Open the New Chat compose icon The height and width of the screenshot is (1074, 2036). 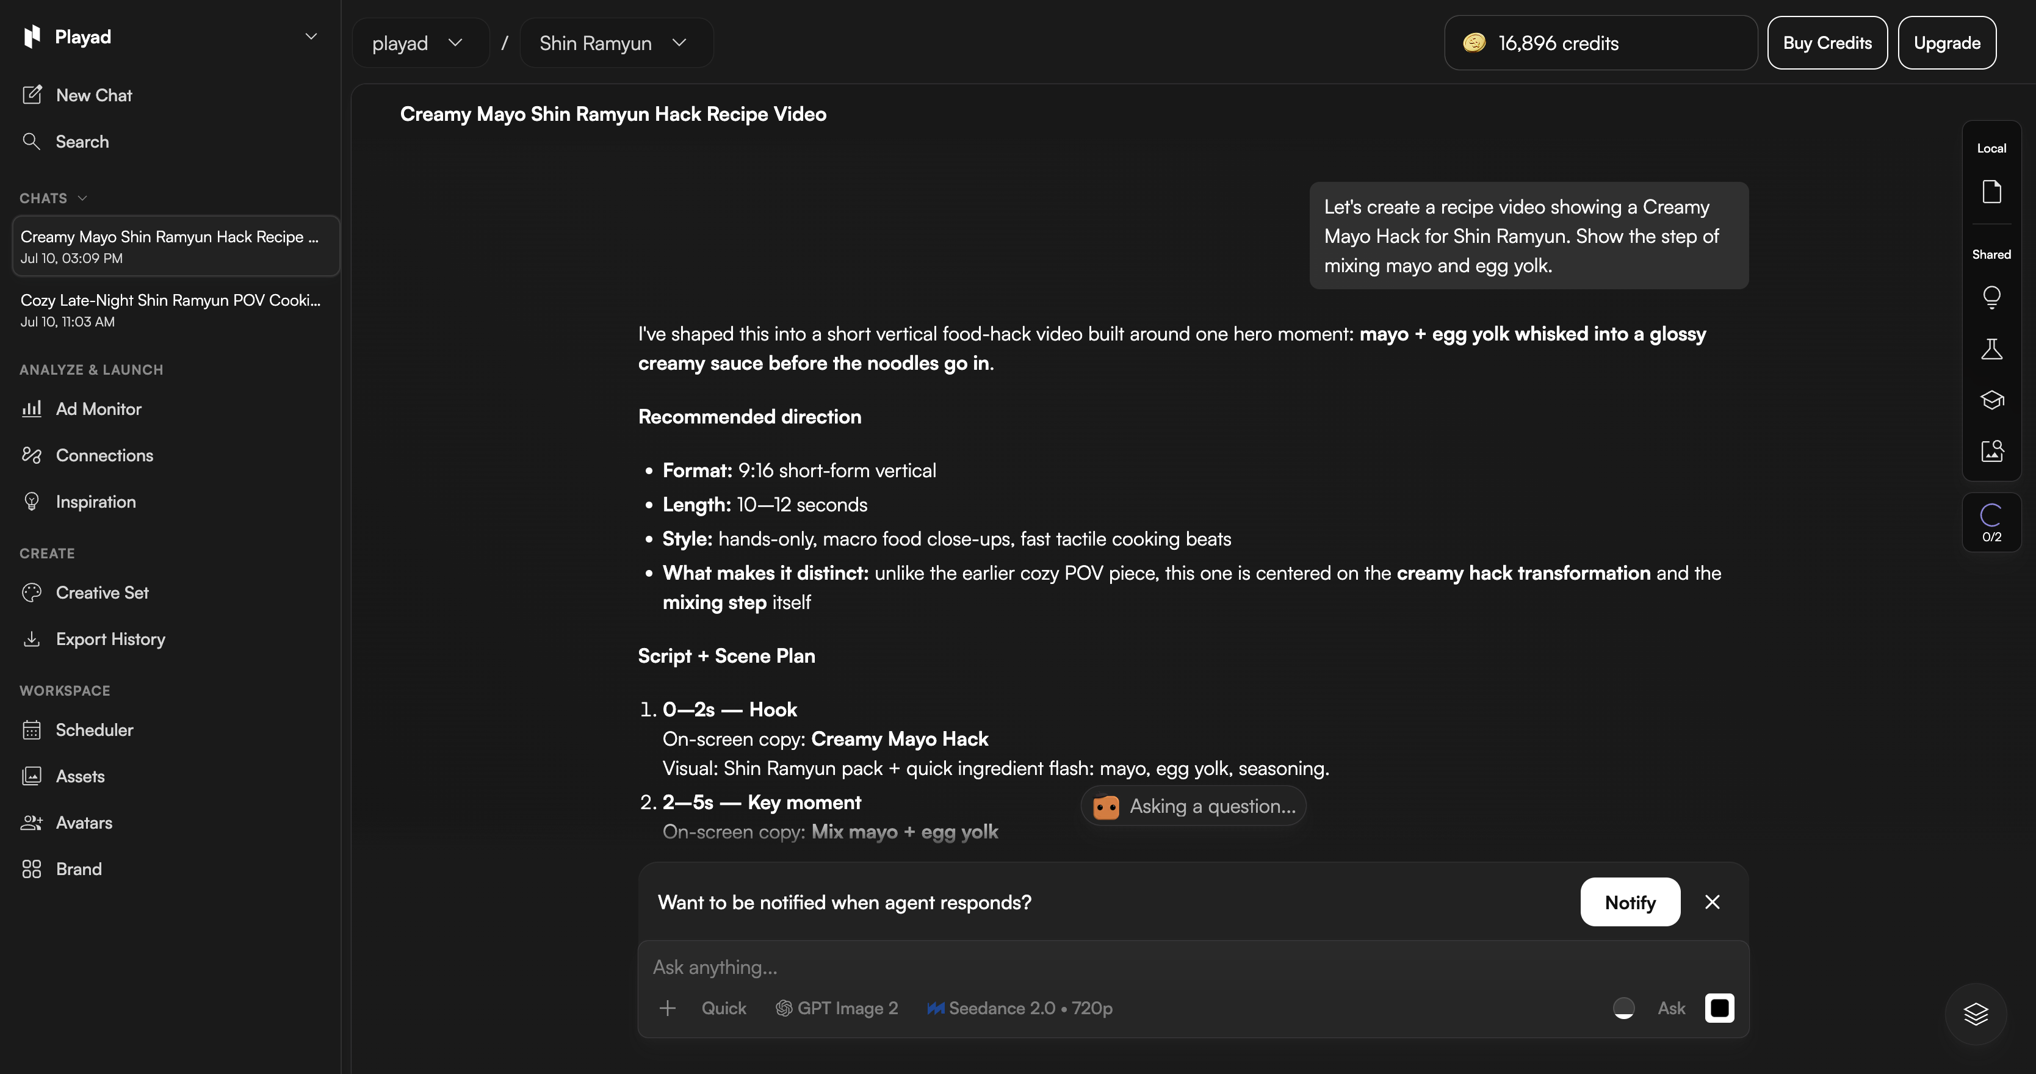32,95
